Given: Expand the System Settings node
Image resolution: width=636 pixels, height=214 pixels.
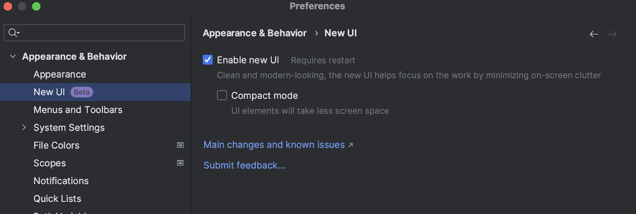Looking at the screenshot, I should point(24,127).
